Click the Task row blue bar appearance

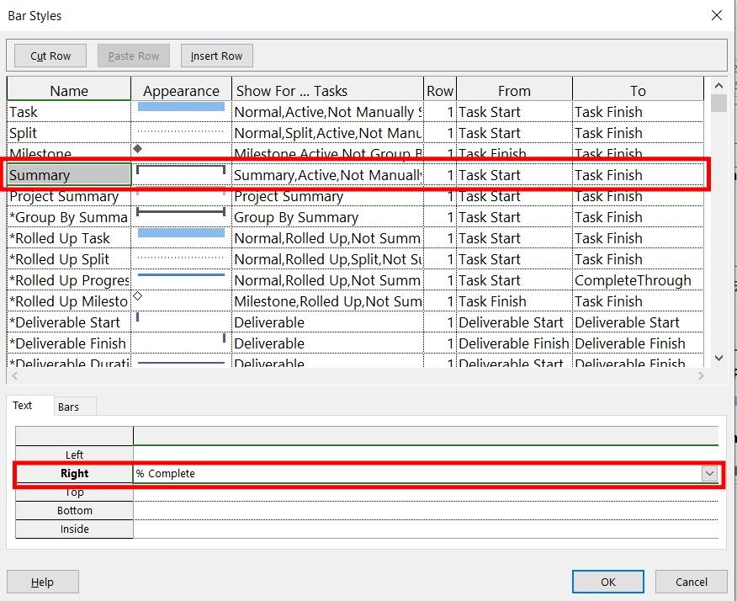pyautogui.click(x=181, y=107)
